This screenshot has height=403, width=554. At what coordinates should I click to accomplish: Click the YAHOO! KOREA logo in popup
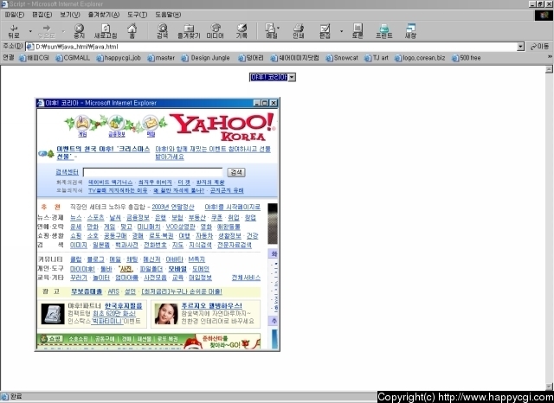pos(224,127)
